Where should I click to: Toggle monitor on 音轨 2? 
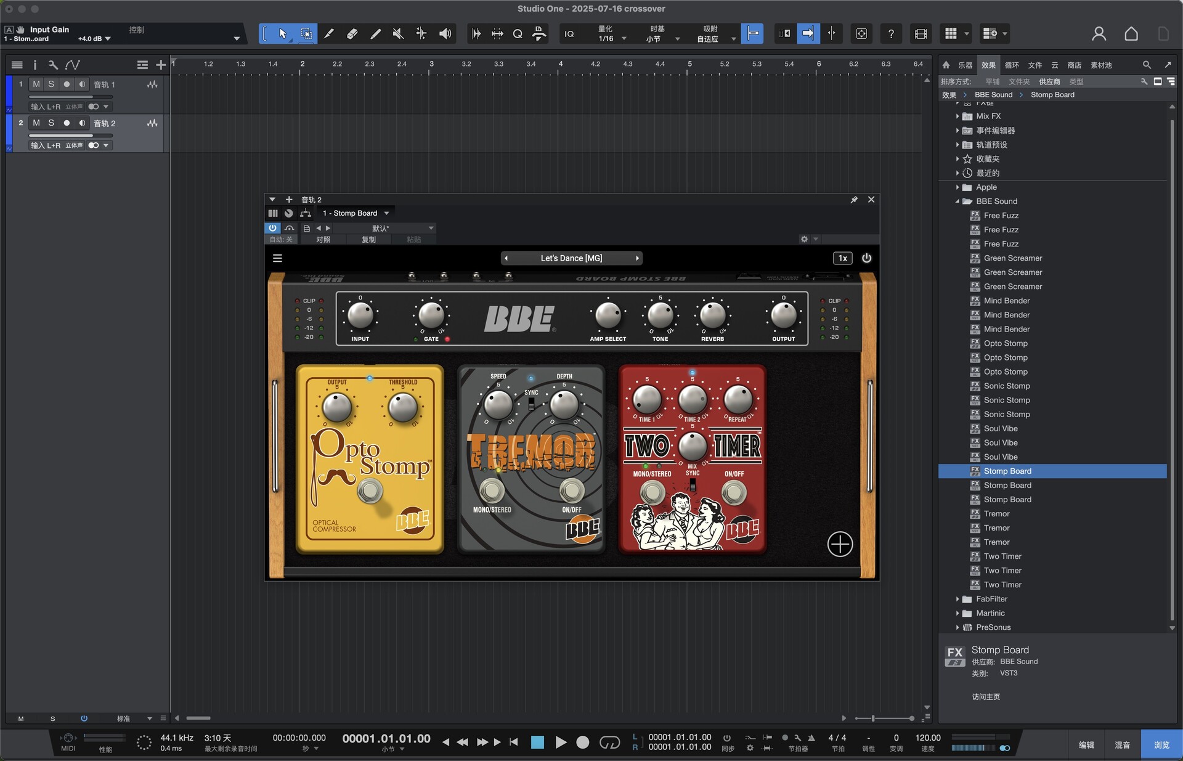pyautogui.click(x=82, y=123)
